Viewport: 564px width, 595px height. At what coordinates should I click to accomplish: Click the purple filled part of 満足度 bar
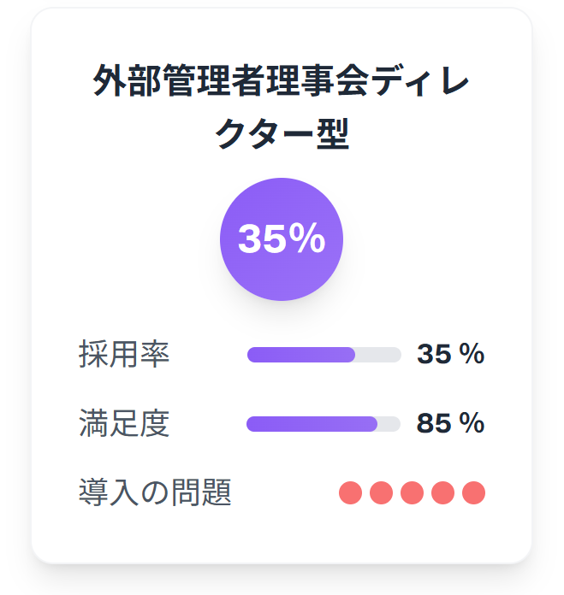312,424
